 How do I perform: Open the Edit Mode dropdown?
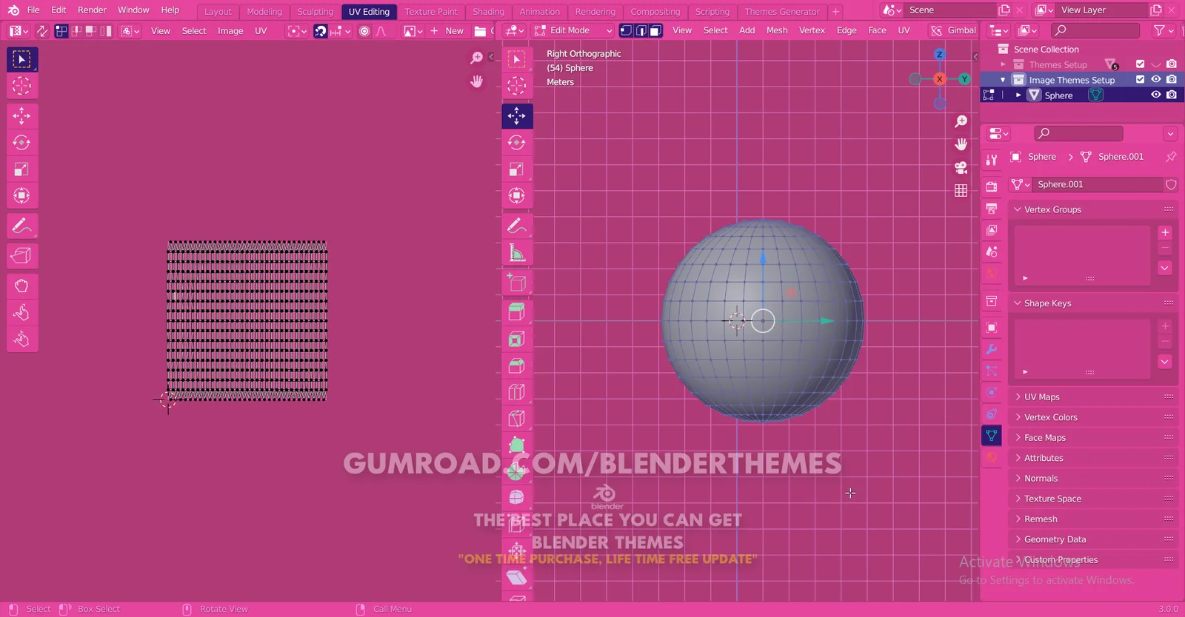coord(573,30)
